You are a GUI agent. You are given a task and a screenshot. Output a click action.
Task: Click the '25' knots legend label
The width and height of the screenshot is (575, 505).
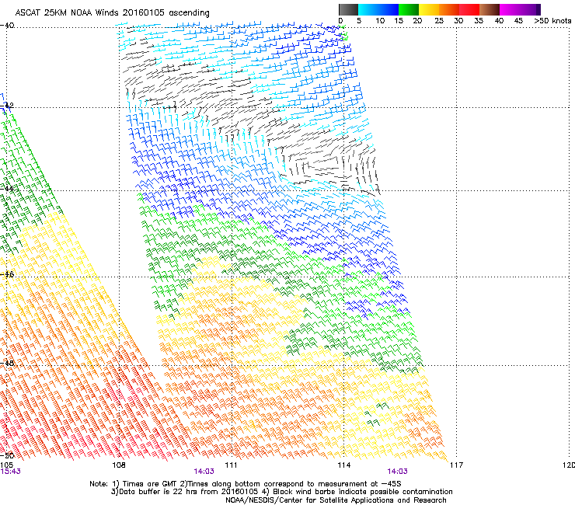click(x=439, y=21)
